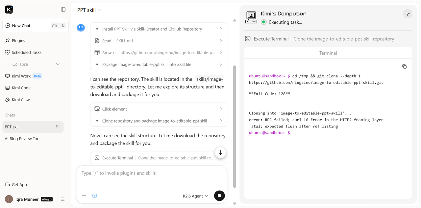Click the chat scroll down arrow
Image resolution: width=421 pixels, height=208 pixels.
[x=235, y=204]
